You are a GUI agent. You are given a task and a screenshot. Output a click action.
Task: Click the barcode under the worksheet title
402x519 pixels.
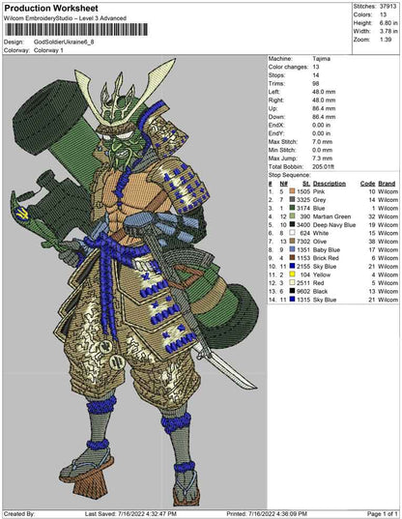tap(75, 30)
